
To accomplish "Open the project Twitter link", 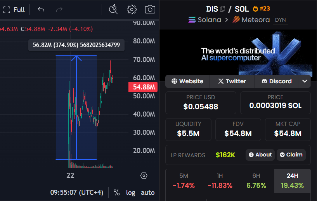I will (232, 81).
